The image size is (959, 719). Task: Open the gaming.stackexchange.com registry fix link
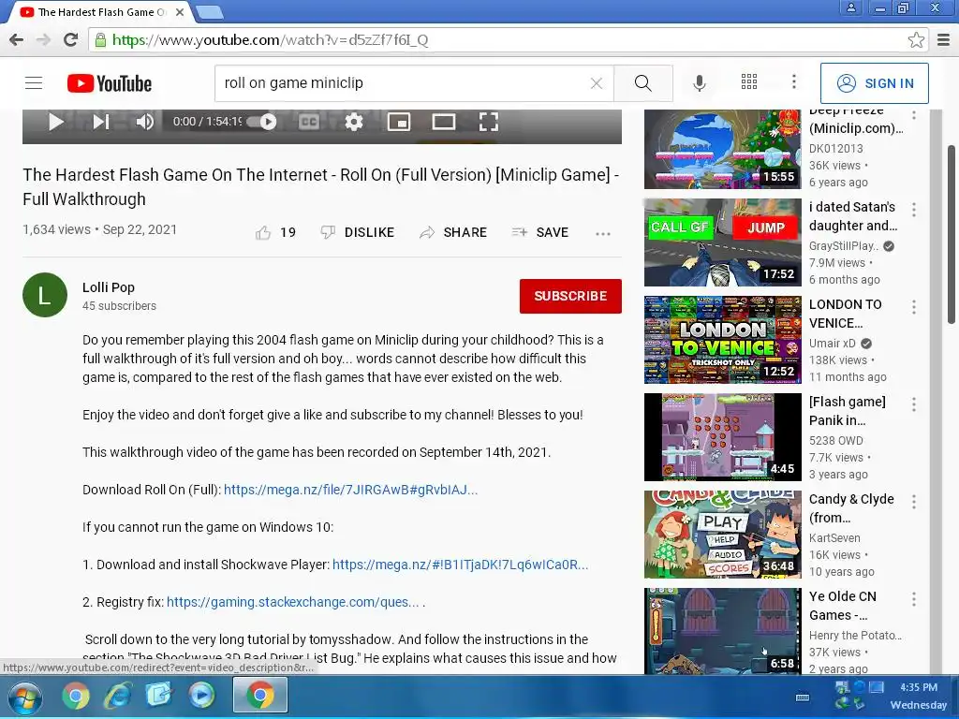pyautogui.click(x=292, y=602)
